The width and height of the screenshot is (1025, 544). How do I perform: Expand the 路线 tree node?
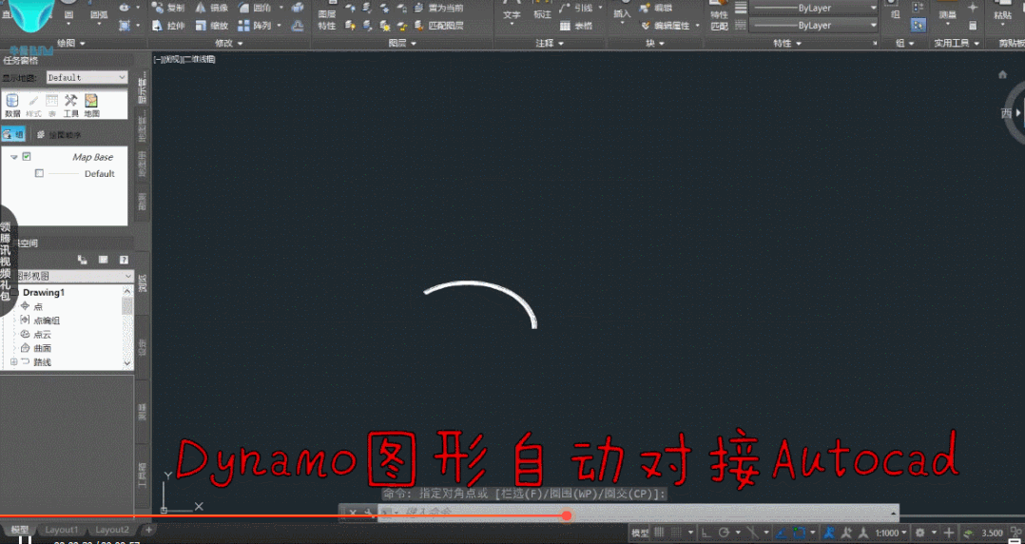(x=13, y=361)
